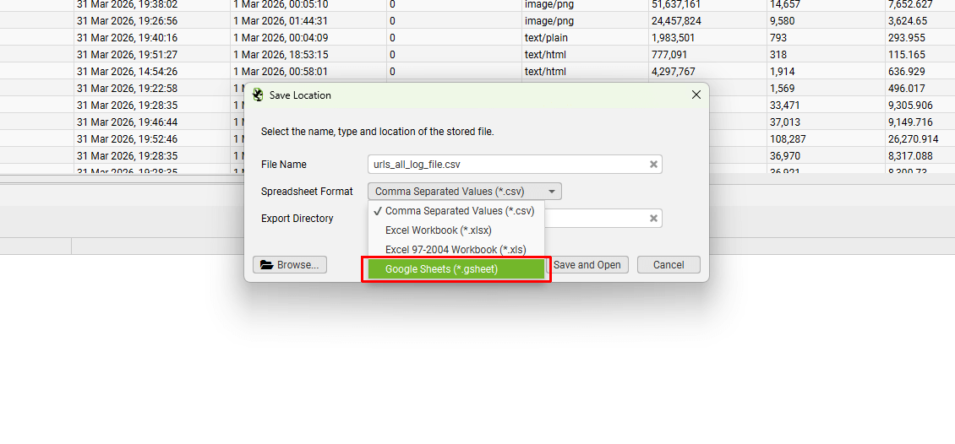Select Excel Workbook (*.xlsx) format option
This screenshot has height=444, width=955.
pos(456,230)
